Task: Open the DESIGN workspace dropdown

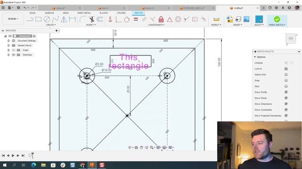Action: (x=13, y=19)
